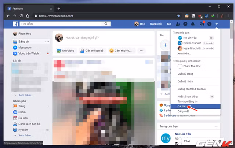The height and width of the screenshot is (148, 235).
Task: Select Bảng tin in left sidebar
Action: pyautogui.click(x=23, y=42)
